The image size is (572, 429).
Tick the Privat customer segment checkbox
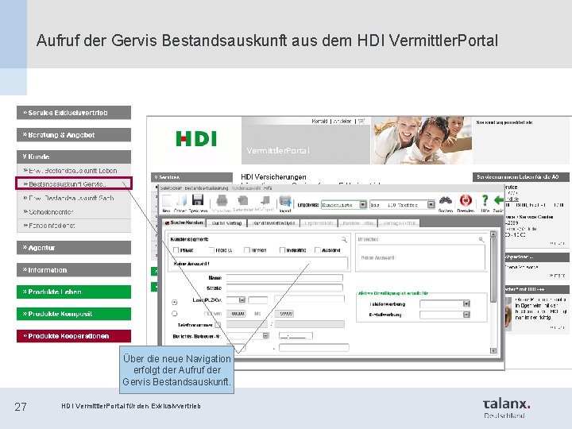click(x=176, y=250)
